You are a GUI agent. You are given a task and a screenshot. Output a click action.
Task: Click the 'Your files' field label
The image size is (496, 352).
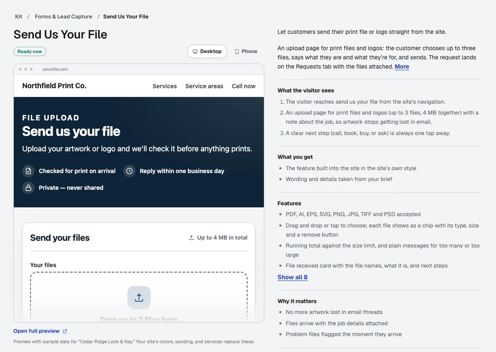[x=43, y=265]
